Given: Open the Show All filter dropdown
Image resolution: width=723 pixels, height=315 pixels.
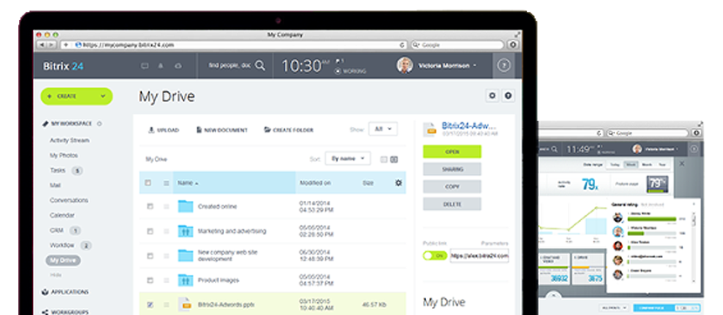Looking at the screenshot, I should [383, 130].
